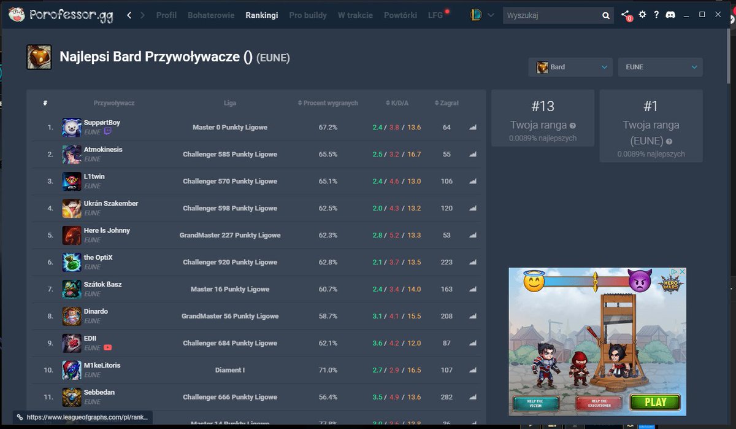This screenshot has height=429, width=736.
Task: Open SuppørtBoy's stats chart icon
Action: click(x=473, y=128)
